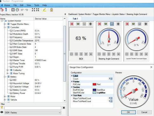The width and height of the screenshot is (154, 116).
Task: Collapse the Pointer configuration section
Action: [x=72, y=81]
